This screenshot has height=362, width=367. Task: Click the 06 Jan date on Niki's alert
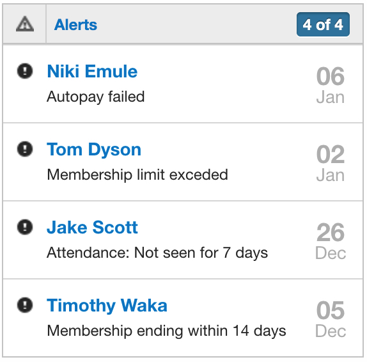(331, 85)
